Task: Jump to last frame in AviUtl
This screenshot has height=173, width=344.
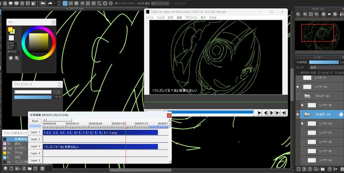Action: pyautogui.click(x=283, y=113)
